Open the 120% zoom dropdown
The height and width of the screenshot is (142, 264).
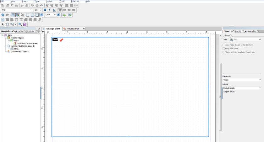pos(55,15)
